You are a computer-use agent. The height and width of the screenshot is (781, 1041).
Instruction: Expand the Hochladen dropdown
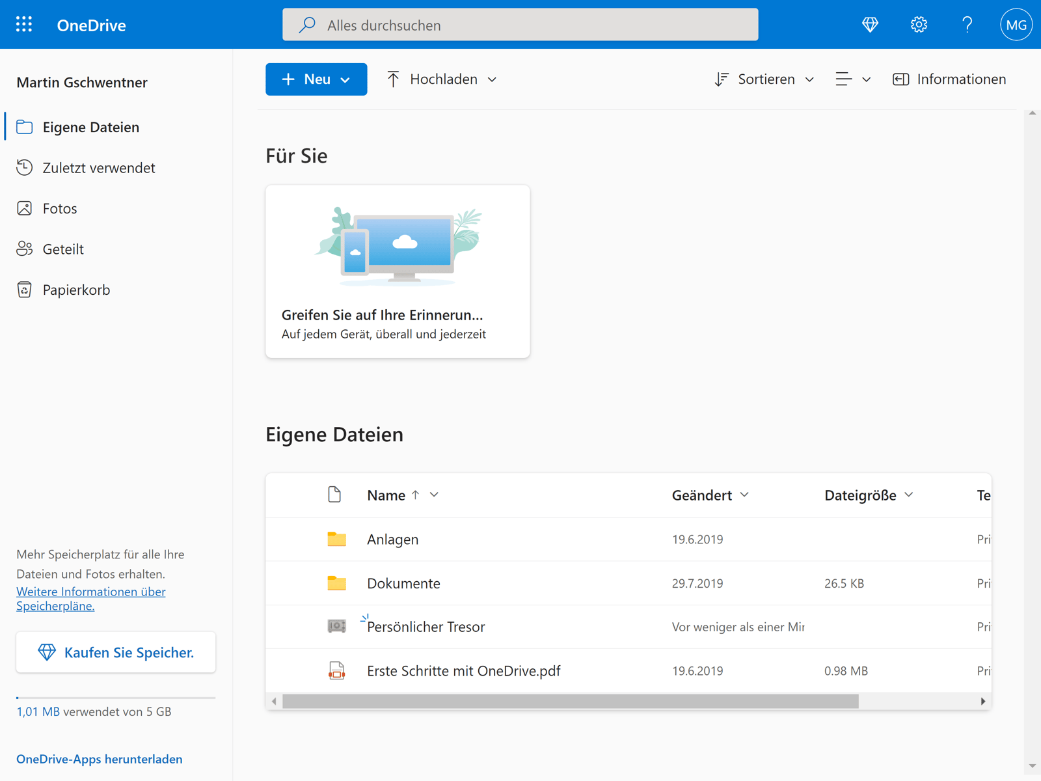coord(493,79)
